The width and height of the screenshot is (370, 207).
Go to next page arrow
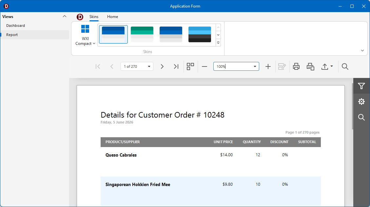(x=162, y=66)
